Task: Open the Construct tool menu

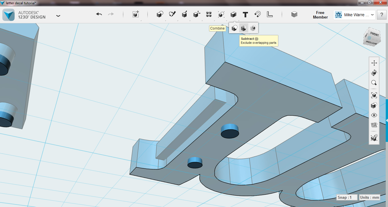Action: (x=184, y=15)
